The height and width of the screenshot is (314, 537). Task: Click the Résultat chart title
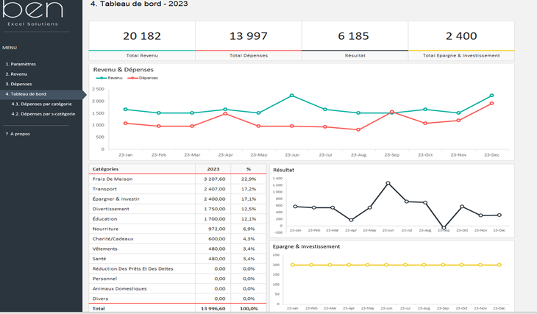(283, 170)
